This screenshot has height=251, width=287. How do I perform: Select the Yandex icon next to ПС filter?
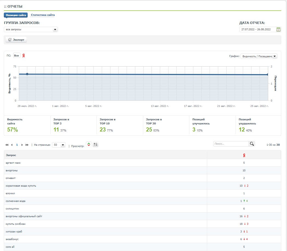click(x=24, y=56)
